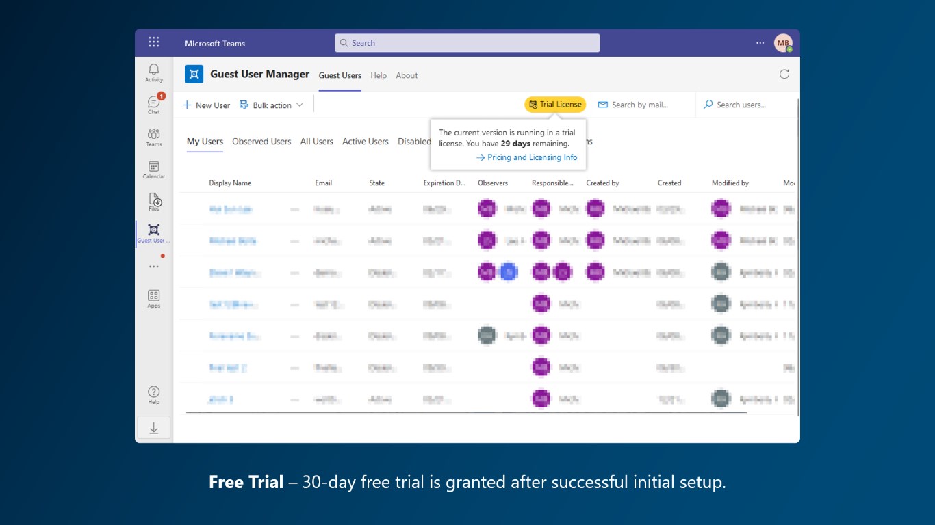Sort by Display Name column header
The image size is (935, 525).
coord(230,183)
